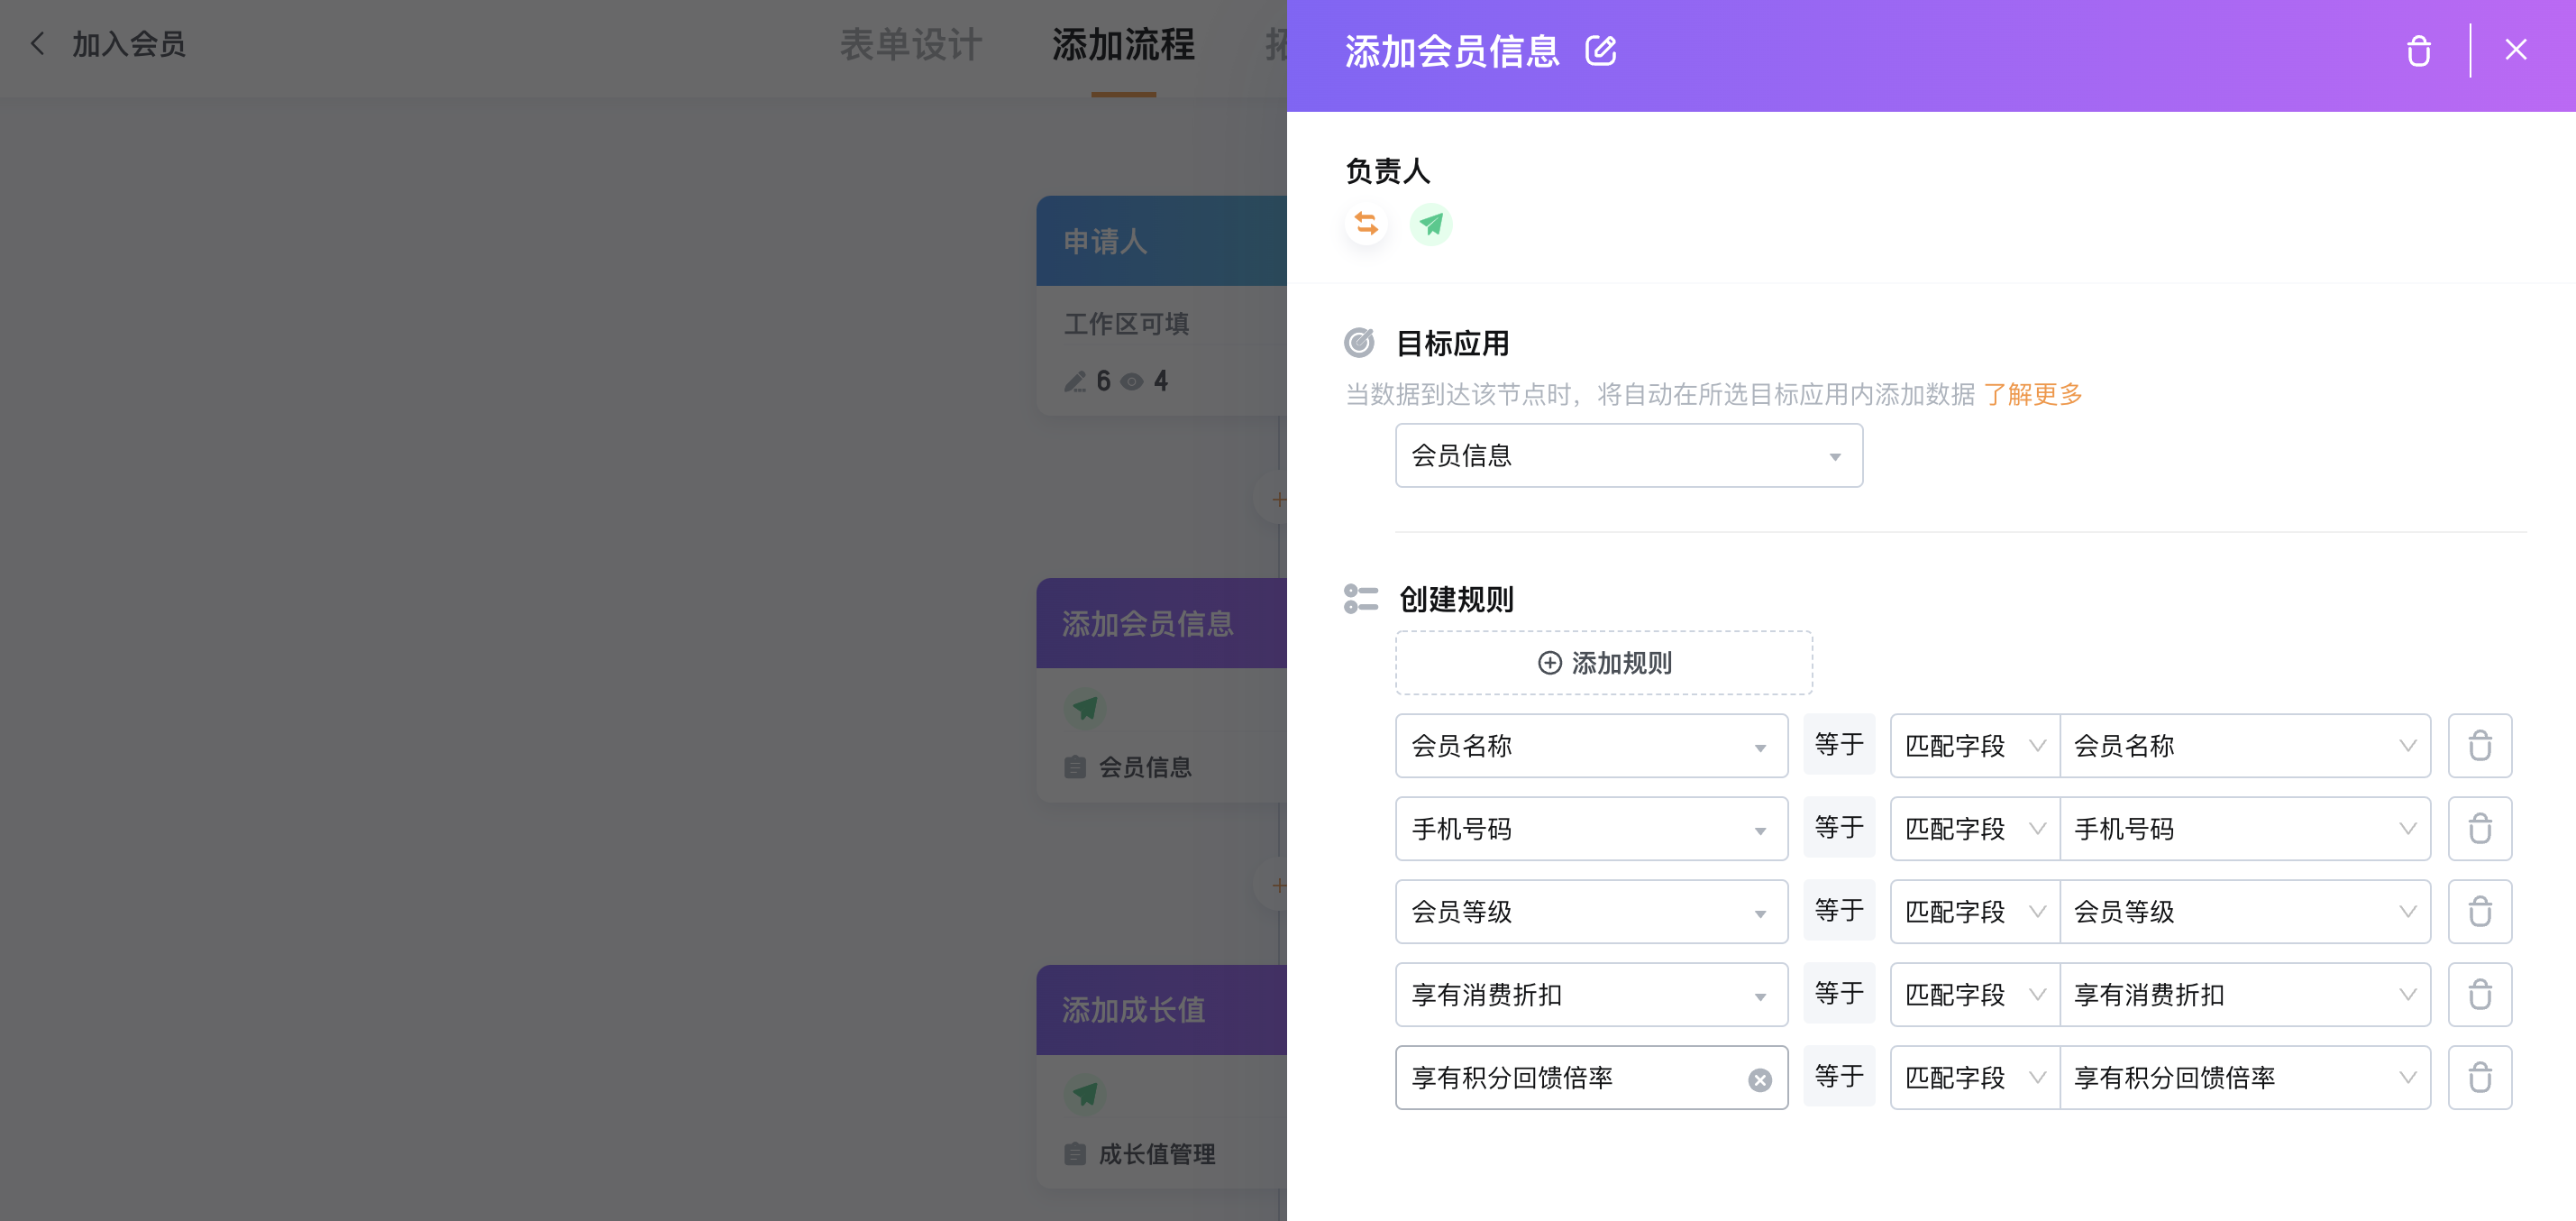Click the eye icon in 申请人 card
The image size is (2576, 1221).
point(1132,381)
